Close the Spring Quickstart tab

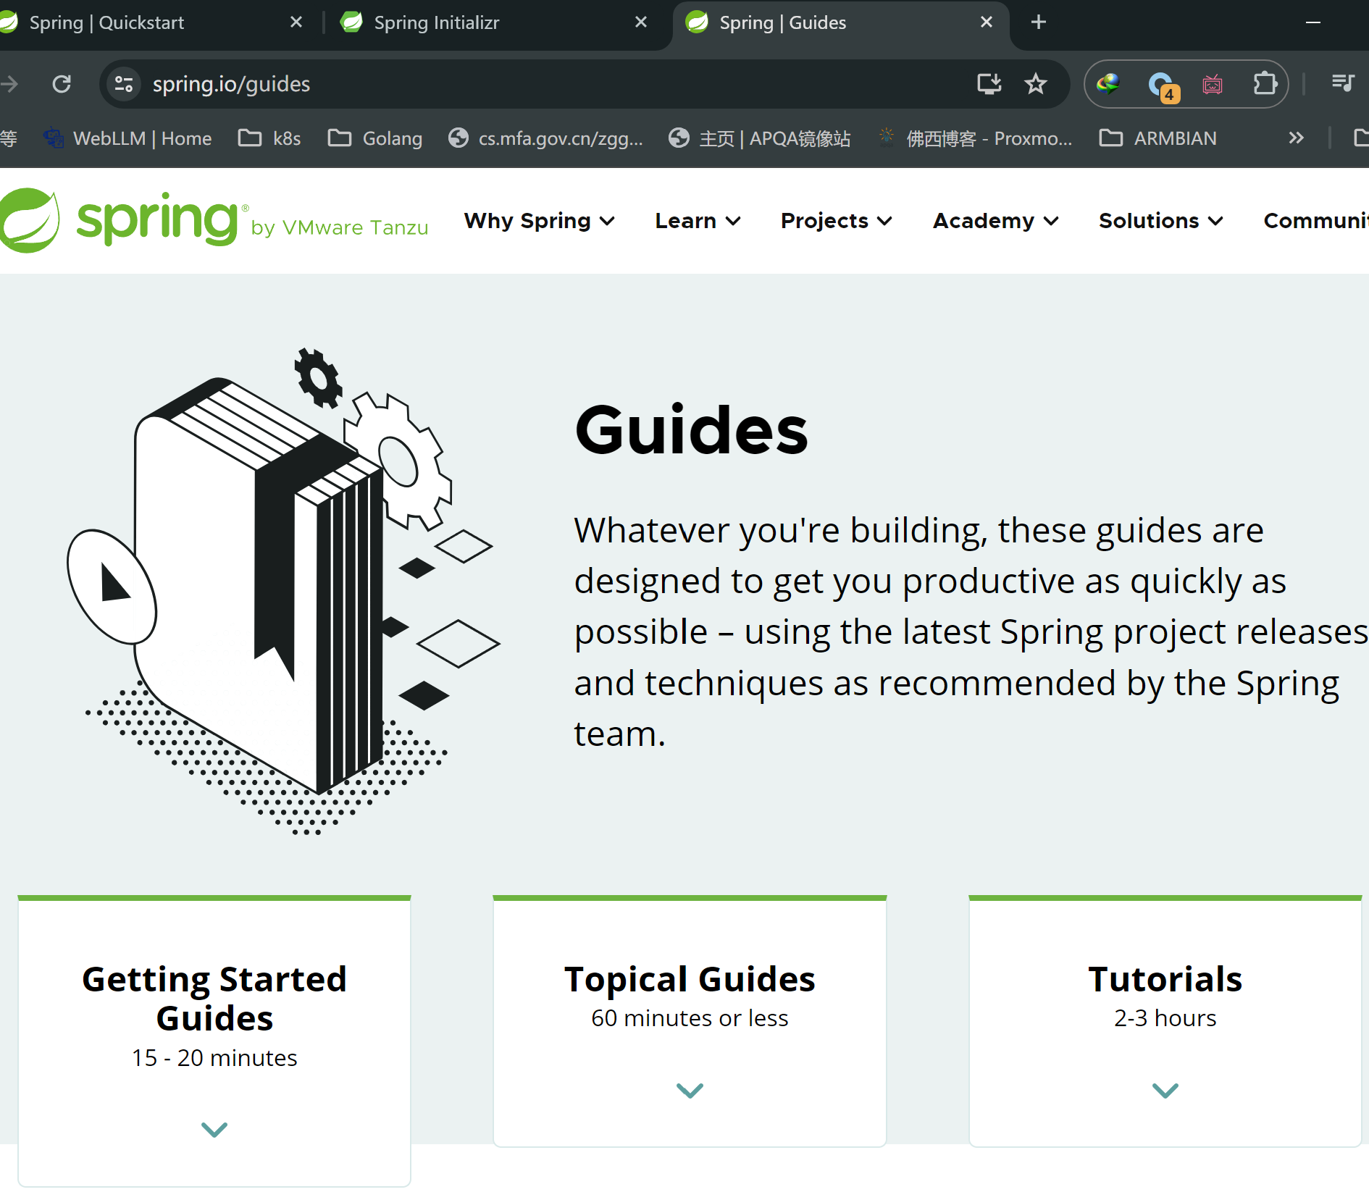tap(296, 22)
